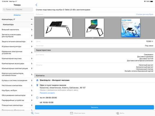Collapse the Компьютеры, IT category
155x116 pixels.
coord(31,19)
